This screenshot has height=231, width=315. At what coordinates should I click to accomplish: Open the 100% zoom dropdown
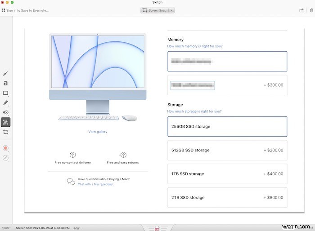point(6,228)
